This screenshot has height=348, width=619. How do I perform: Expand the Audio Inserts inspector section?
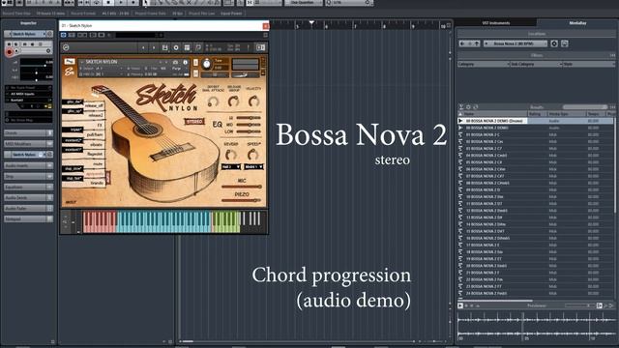point(28,165)
